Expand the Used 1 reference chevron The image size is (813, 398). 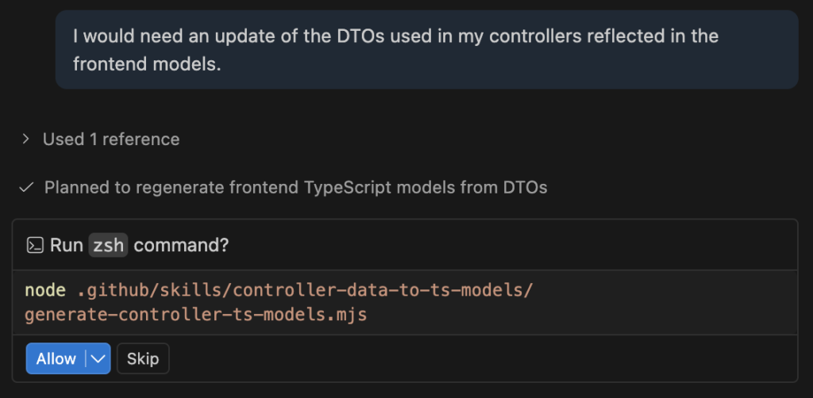26,140
